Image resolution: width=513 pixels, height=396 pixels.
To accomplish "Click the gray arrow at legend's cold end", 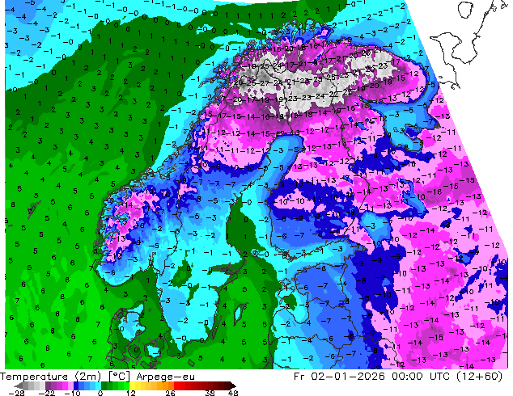I will (x=19, y=385).
